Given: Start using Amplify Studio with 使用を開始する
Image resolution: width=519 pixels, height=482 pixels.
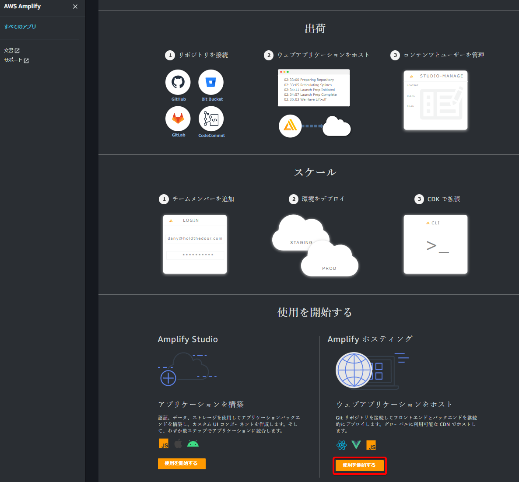Looking at the screenshot, I should tap(182, 464).
